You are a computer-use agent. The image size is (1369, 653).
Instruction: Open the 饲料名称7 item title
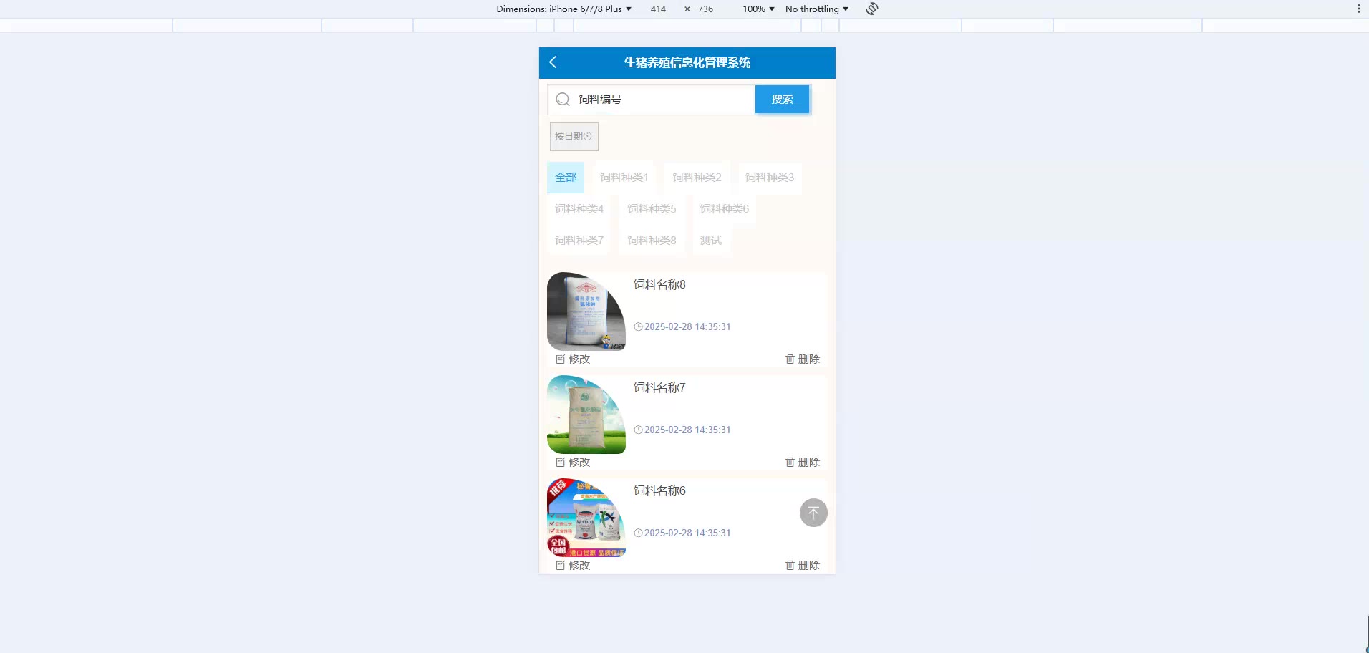[659, 388]
